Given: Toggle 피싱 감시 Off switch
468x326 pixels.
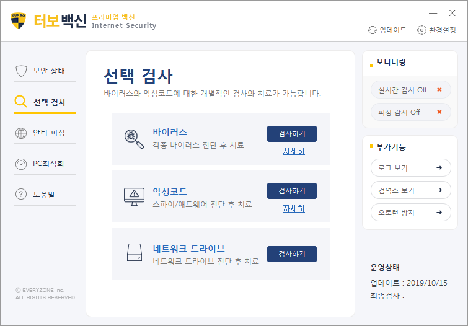Looking at the screenshot, I should click(410, 112).
